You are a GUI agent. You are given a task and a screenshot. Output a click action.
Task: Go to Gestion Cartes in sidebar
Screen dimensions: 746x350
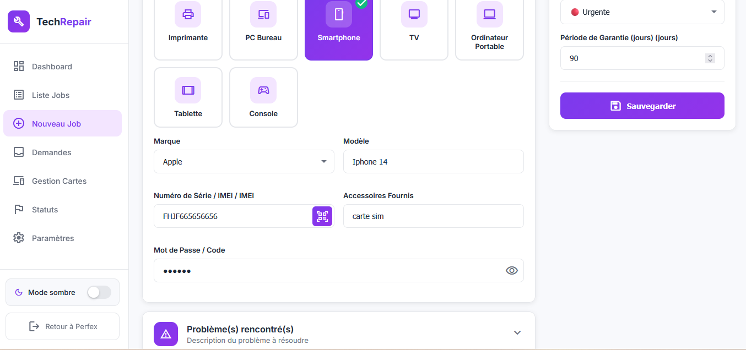[59, 181]
